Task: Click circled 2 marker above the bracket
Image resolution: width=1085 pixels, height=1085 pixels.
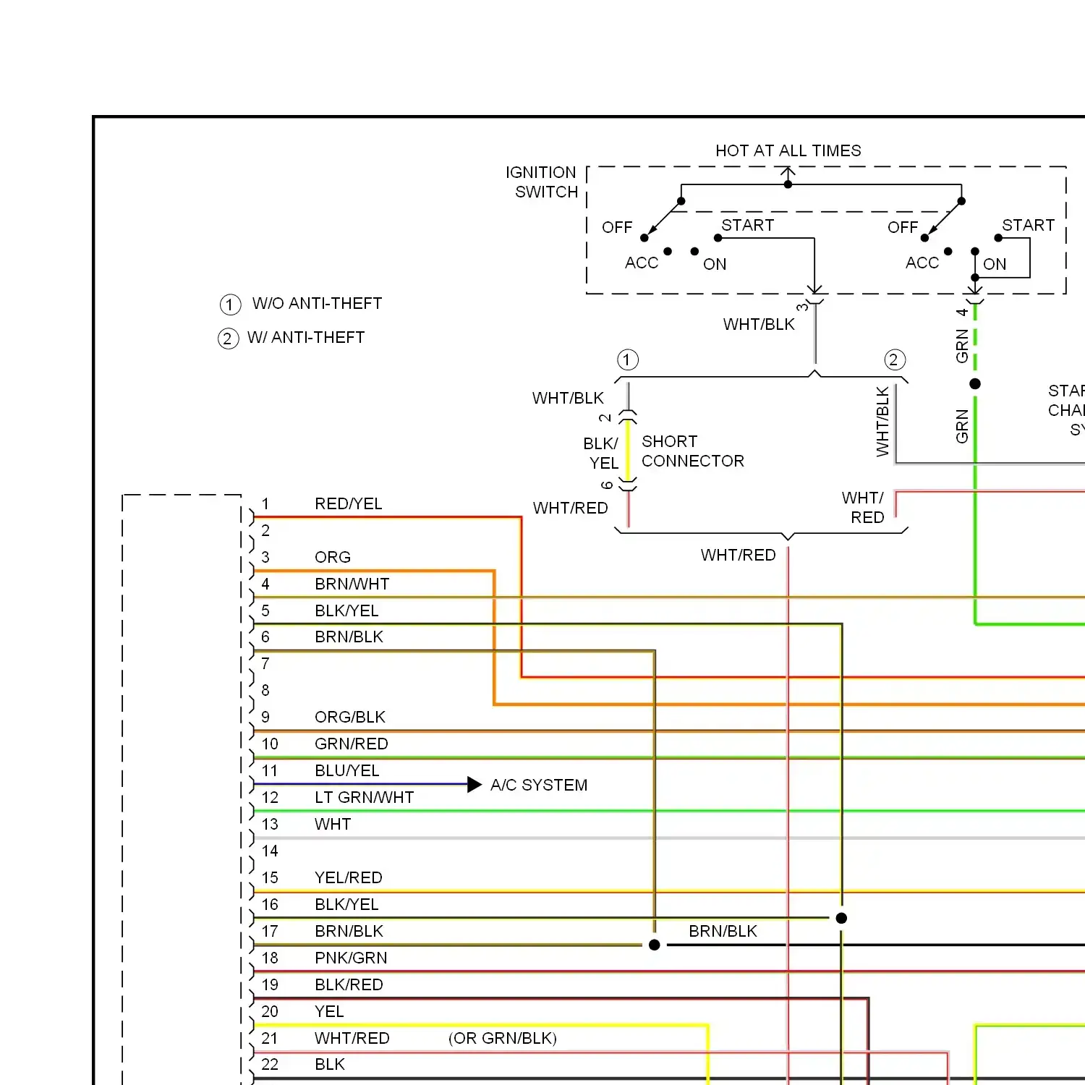Action: 895,360
